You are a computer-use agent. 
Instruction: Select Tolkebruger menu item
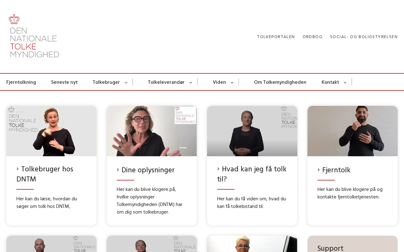tap(106, 82)
